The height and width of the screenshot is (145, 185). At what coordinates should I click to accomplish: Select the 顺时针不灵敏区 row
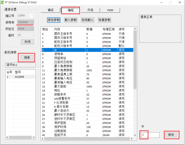coord(87,115)
